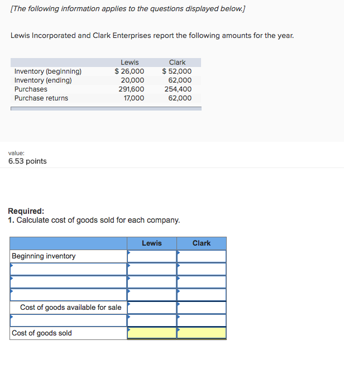
Task: Click the 'Inventory (beginning)' row label
Action: pos(48,71)
